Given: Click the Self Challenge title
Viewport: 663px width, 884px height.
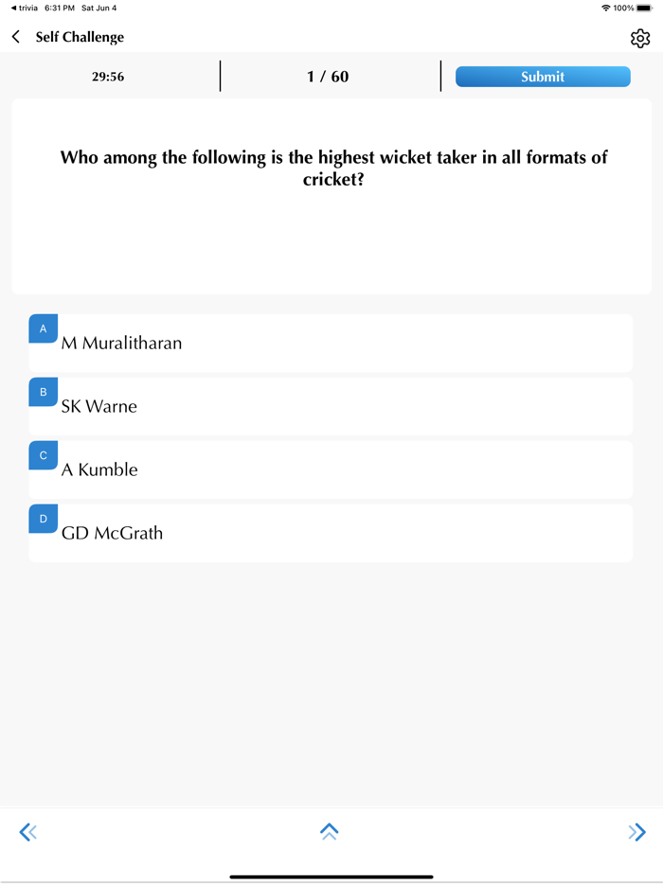Looking at the screenshot, I should tap(80, 37).
